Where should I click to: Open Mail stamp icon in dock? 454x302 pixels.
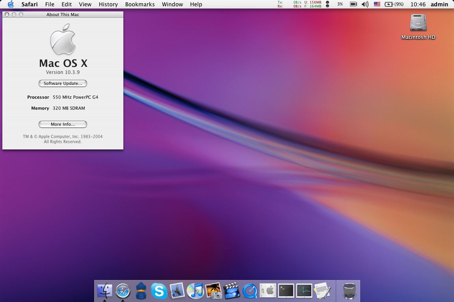pyautogui.click(x=177, y=291)
